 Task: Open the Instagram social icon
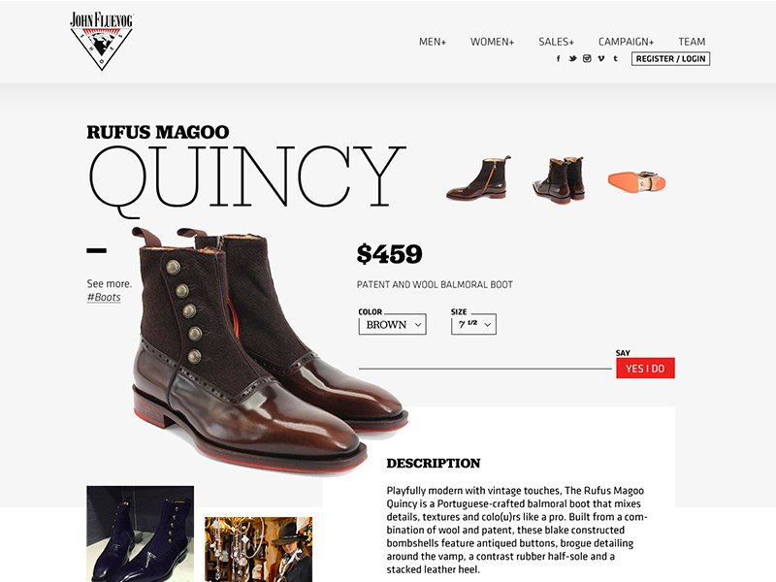tap(587, 58)
